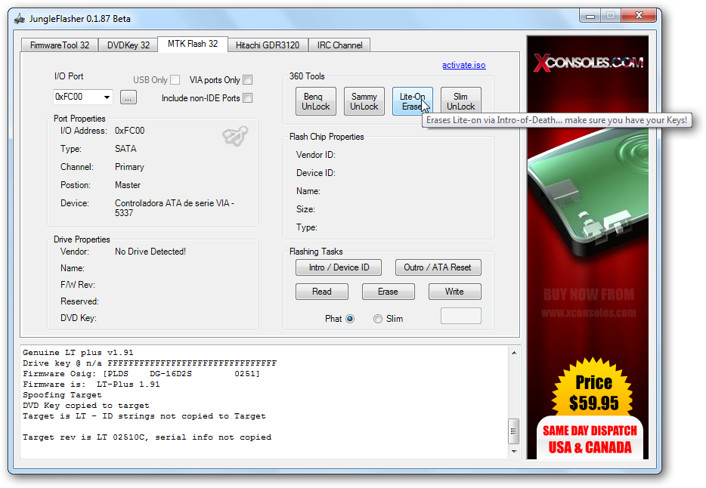Click the Write flashing task button
The width and height of the screenshot is (706, 488).
pyautogui.click(x=455, y=292)
